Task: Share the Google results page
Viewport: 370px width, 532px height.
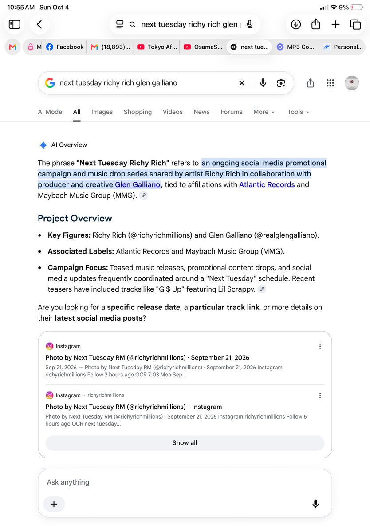Action: 310,83
